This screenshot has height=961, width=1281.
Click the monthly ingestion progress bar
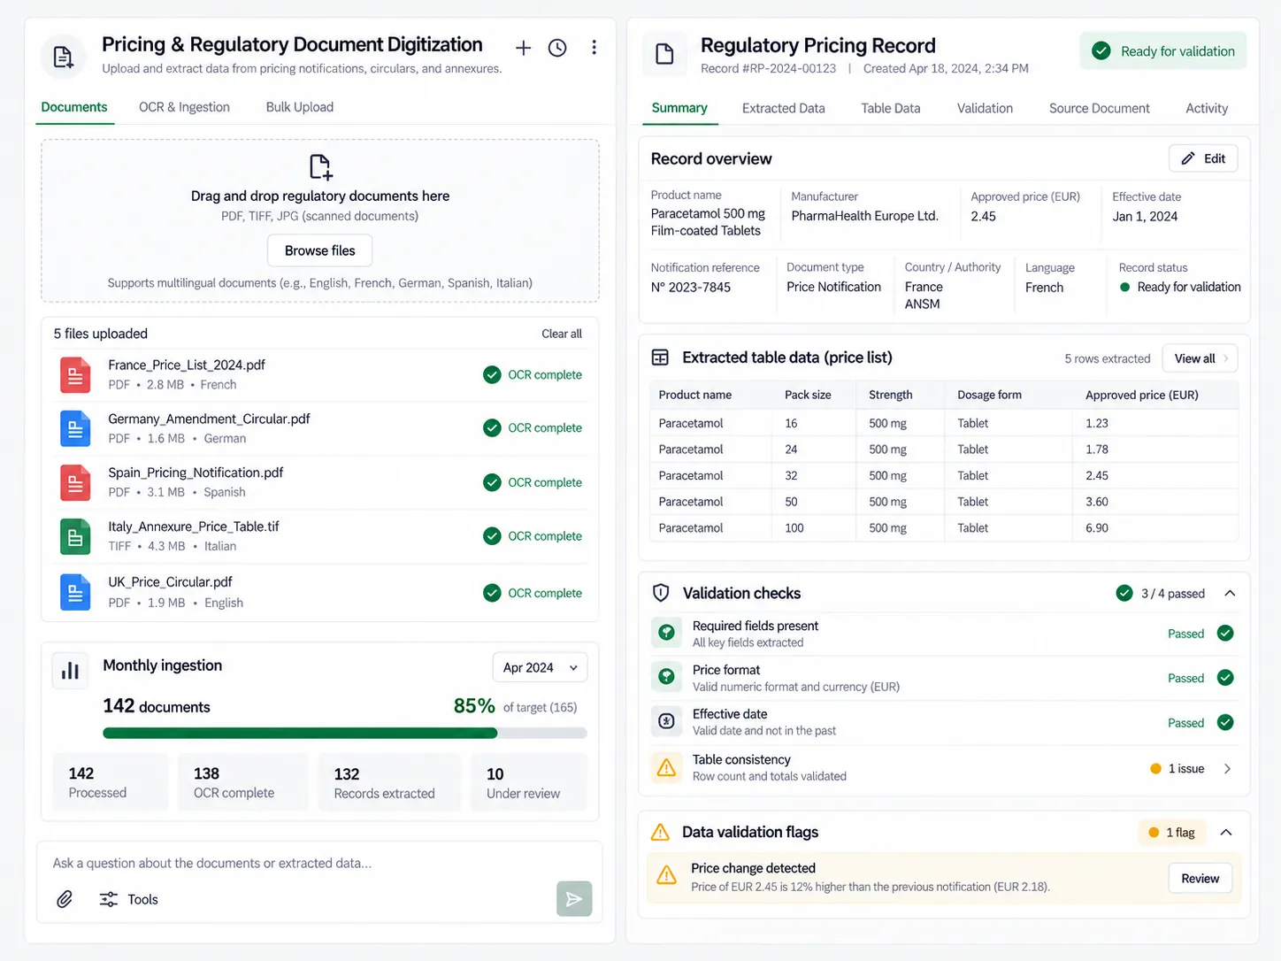point(345,733)
